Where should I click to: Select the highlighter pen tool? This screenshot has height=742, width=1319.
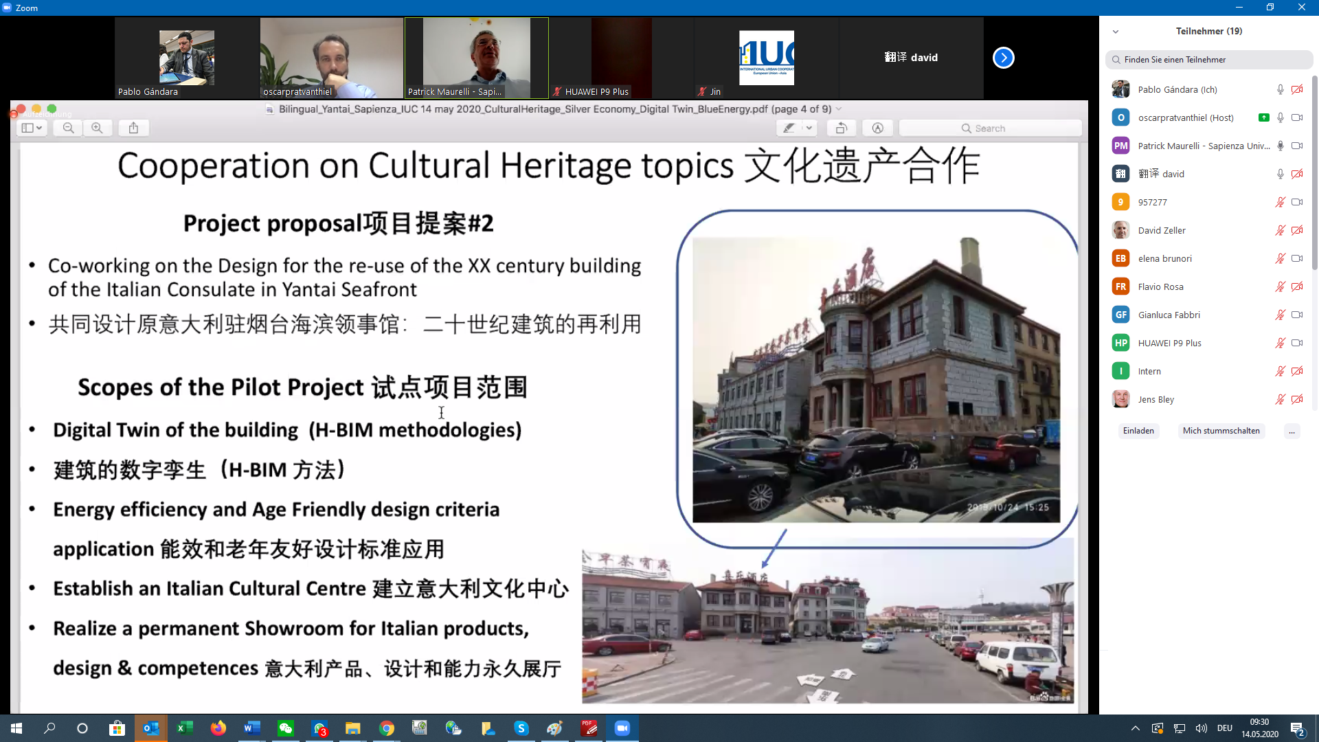(x=789, y=128)
